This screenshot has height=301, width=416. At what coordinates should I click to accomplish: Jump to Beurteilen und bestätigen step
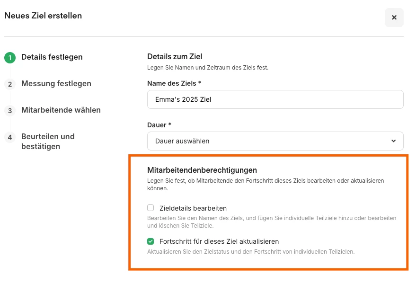click(x=48, y=141)
